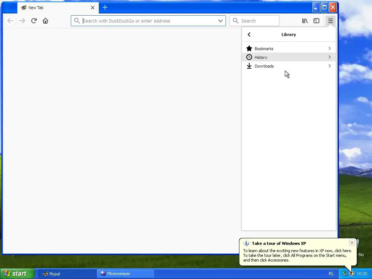This screenshot has height=279, width=372.
Task: Switch to Mypal in the taskbar
Action: (67, 274)
